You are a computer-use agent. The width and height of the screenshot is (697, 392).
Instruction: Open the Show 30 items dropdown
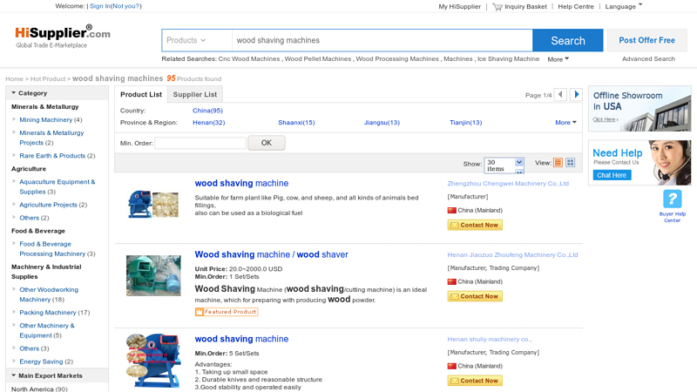pyautogui.click(x=504, y=166)
